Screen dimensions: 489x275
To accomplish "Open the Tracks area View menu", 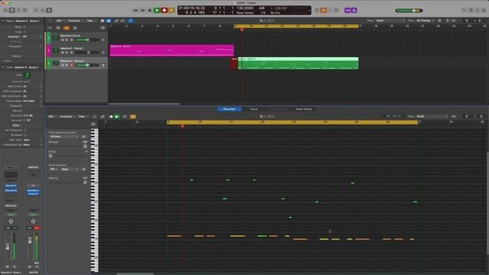I will (90, 21).
